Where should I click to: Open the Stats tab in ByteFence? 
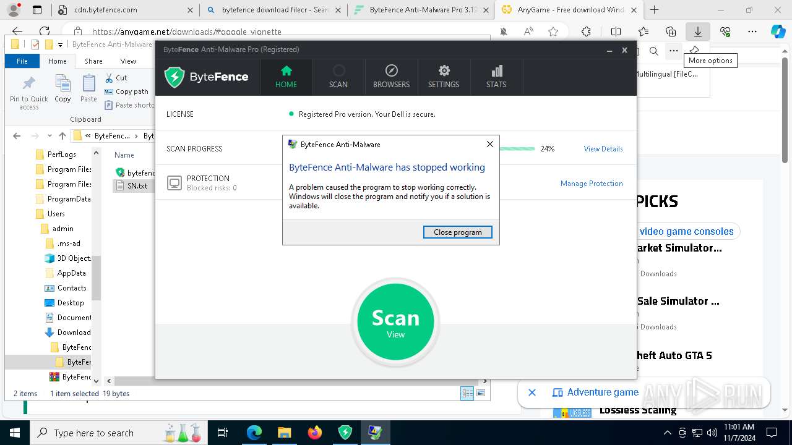[x=496, y=77]
